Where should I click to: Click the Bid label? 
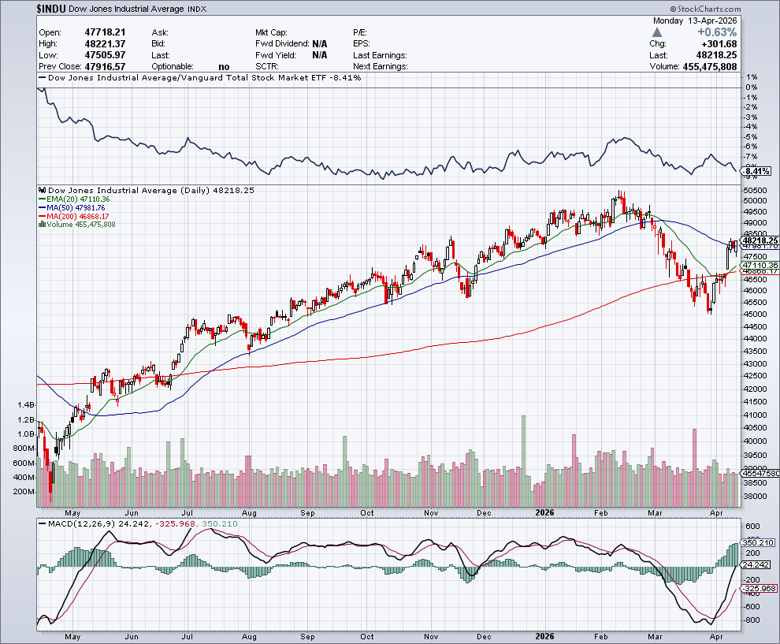[x=158, y=44]
